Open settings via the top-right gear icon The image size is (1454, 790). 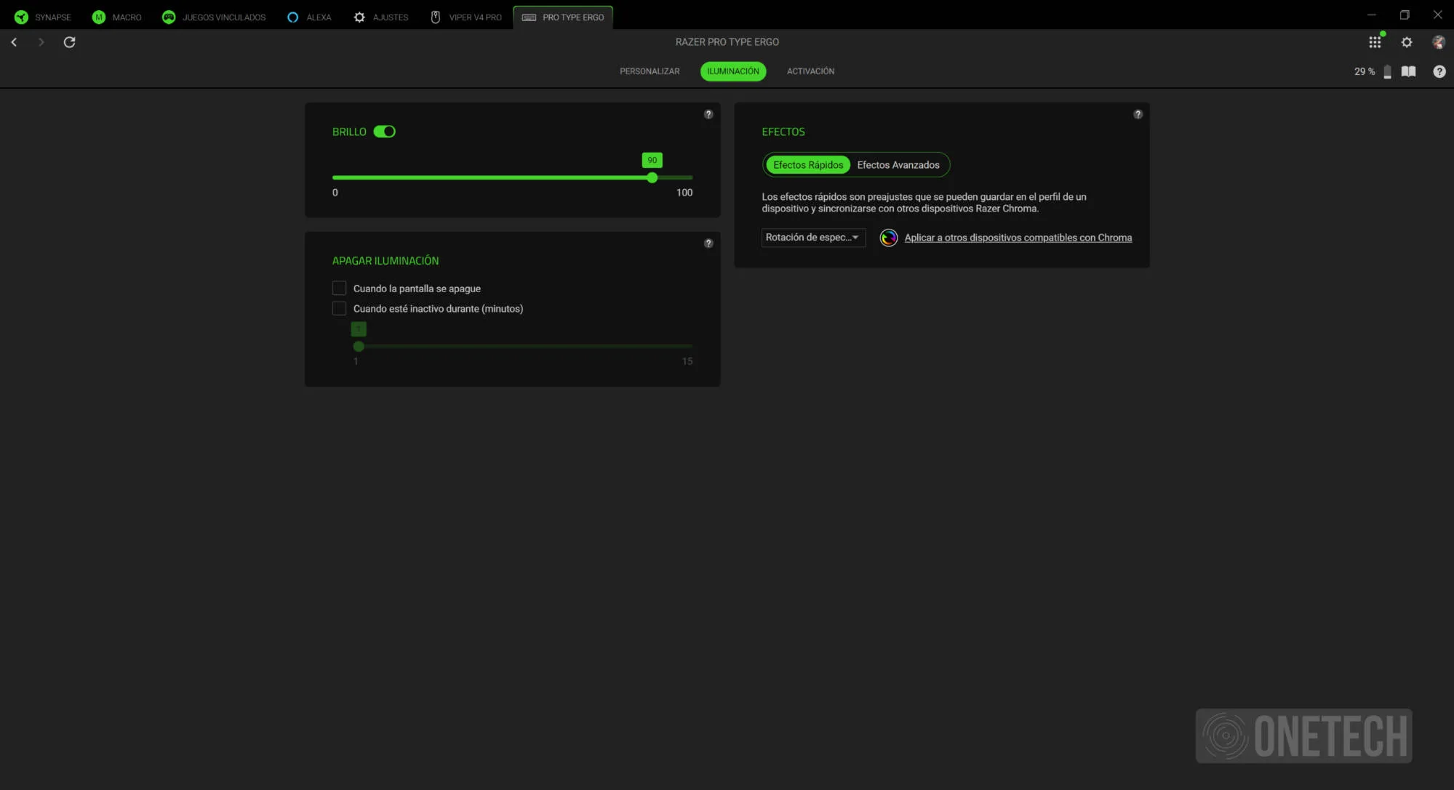pyautogui.click(x=1407, y=42)
